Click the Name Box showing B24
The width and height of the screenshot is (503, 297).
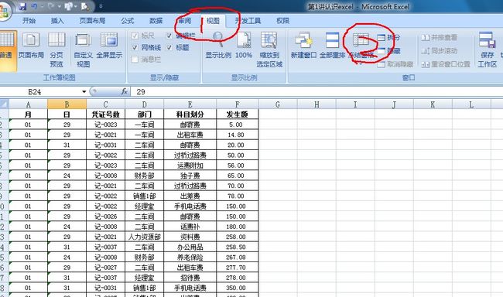click(40, 92)
